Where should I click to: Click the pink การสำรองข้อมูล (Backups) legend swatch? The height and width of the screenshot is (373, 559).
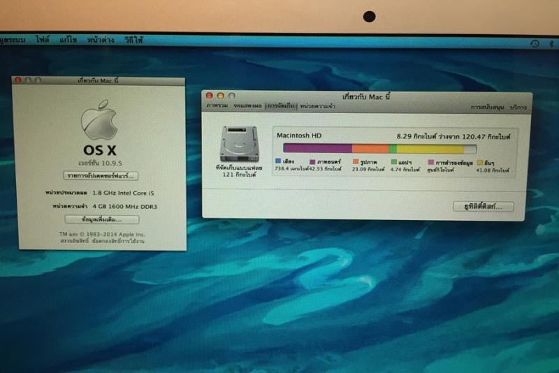(x=430, y=163)
